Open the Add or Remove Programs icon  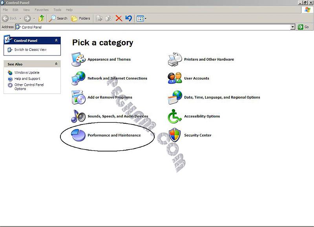tap(78, 97)
